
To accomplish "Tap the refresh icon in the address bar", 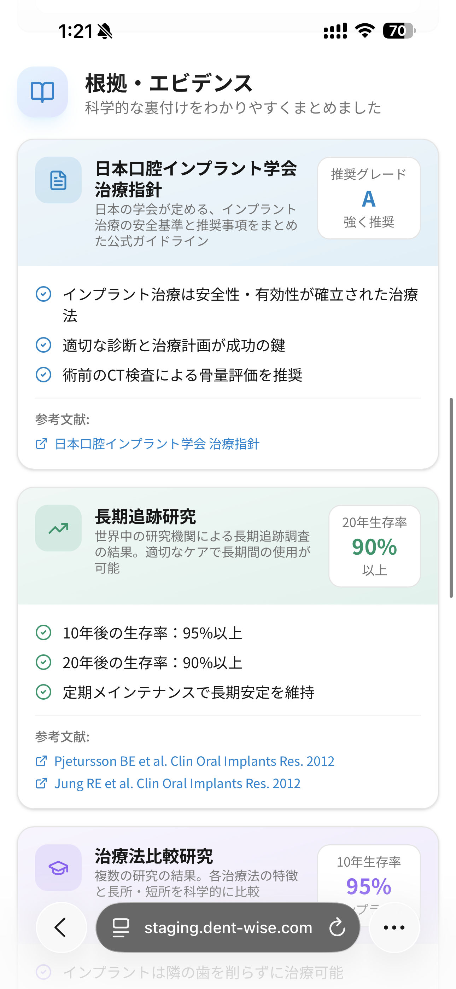I will (337, 927).
